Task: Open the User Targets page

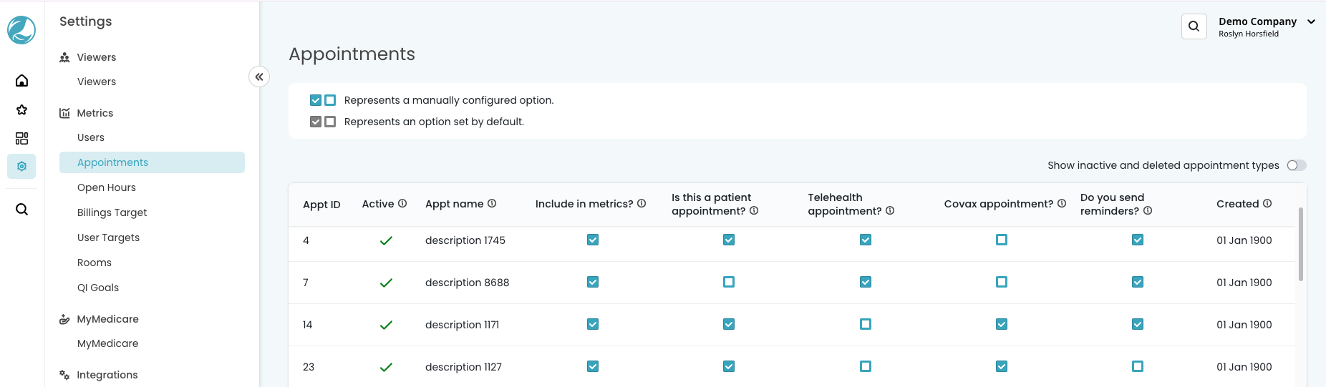Action: [x=108, y=237]
